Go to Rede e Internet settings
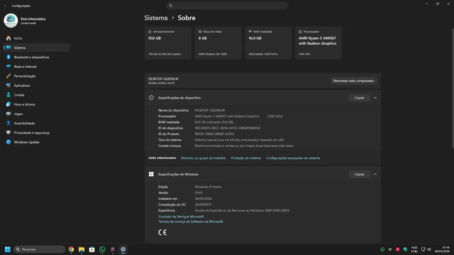This screenshot has height=255, width=454. [x=37, y=67]
